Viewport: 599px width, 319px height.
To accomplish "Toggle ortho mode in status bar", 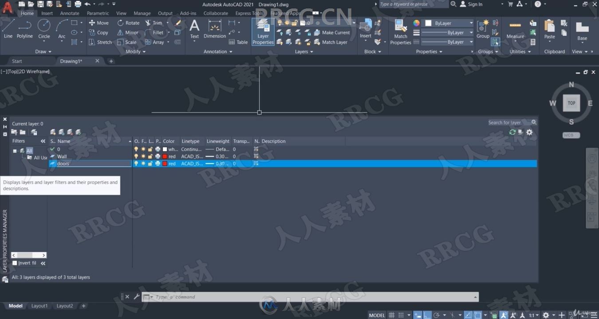I will point(427,315).
